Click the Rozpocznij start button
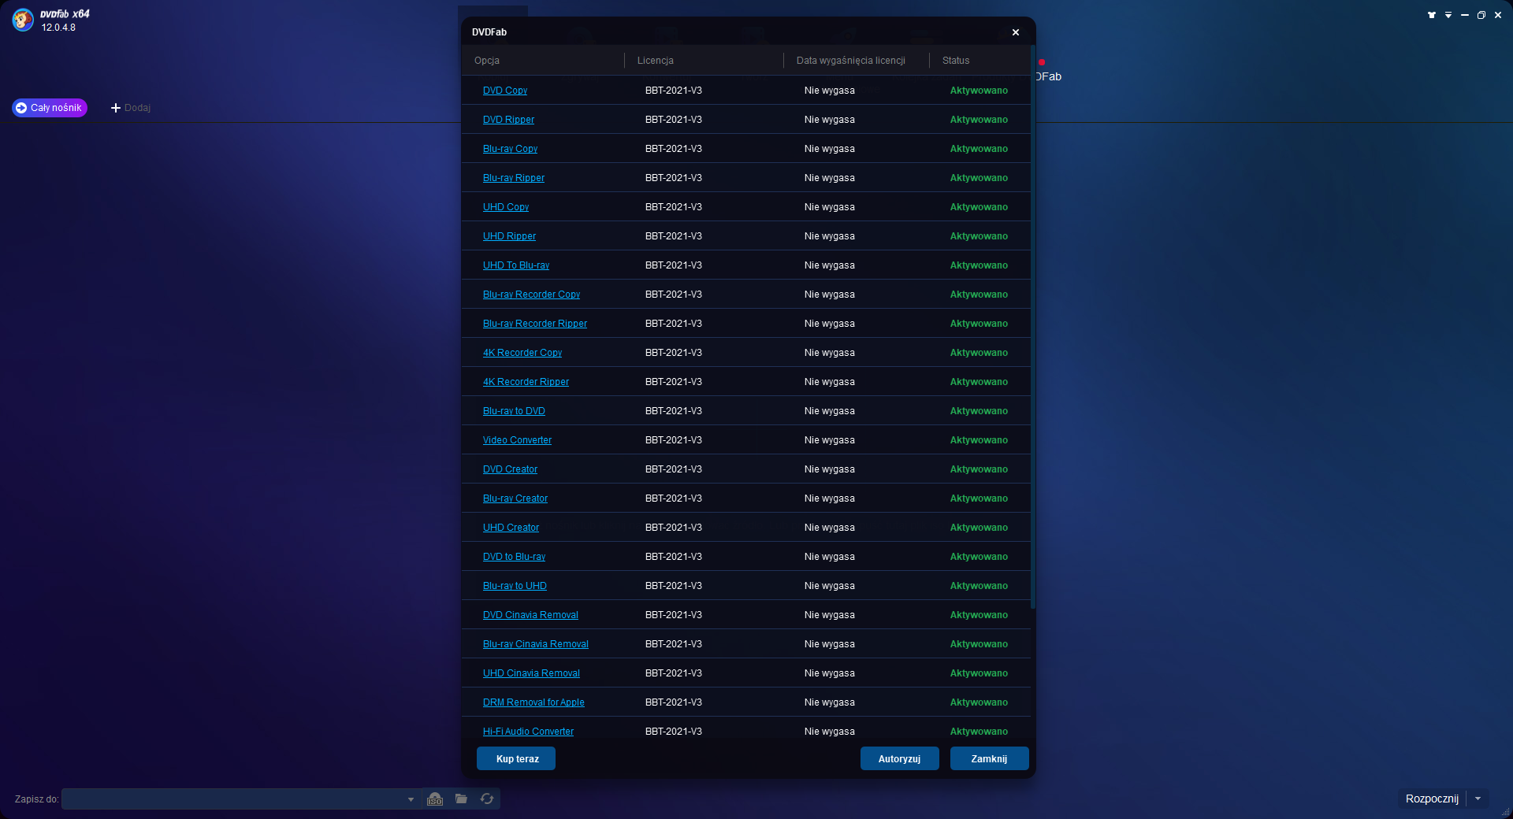The image size is (1513, 819). pos(1432,799)
